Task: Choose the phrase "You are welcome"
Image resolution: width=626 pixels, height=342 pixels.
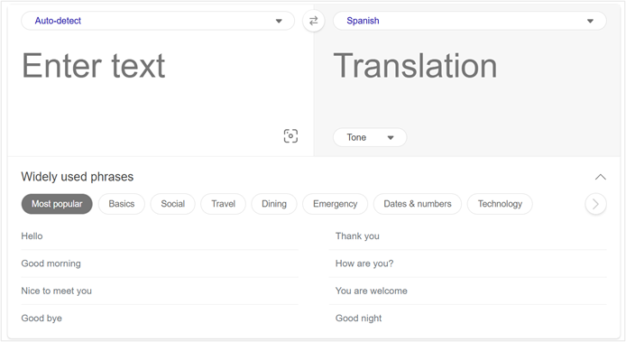Action: click(x=468, y=291)
